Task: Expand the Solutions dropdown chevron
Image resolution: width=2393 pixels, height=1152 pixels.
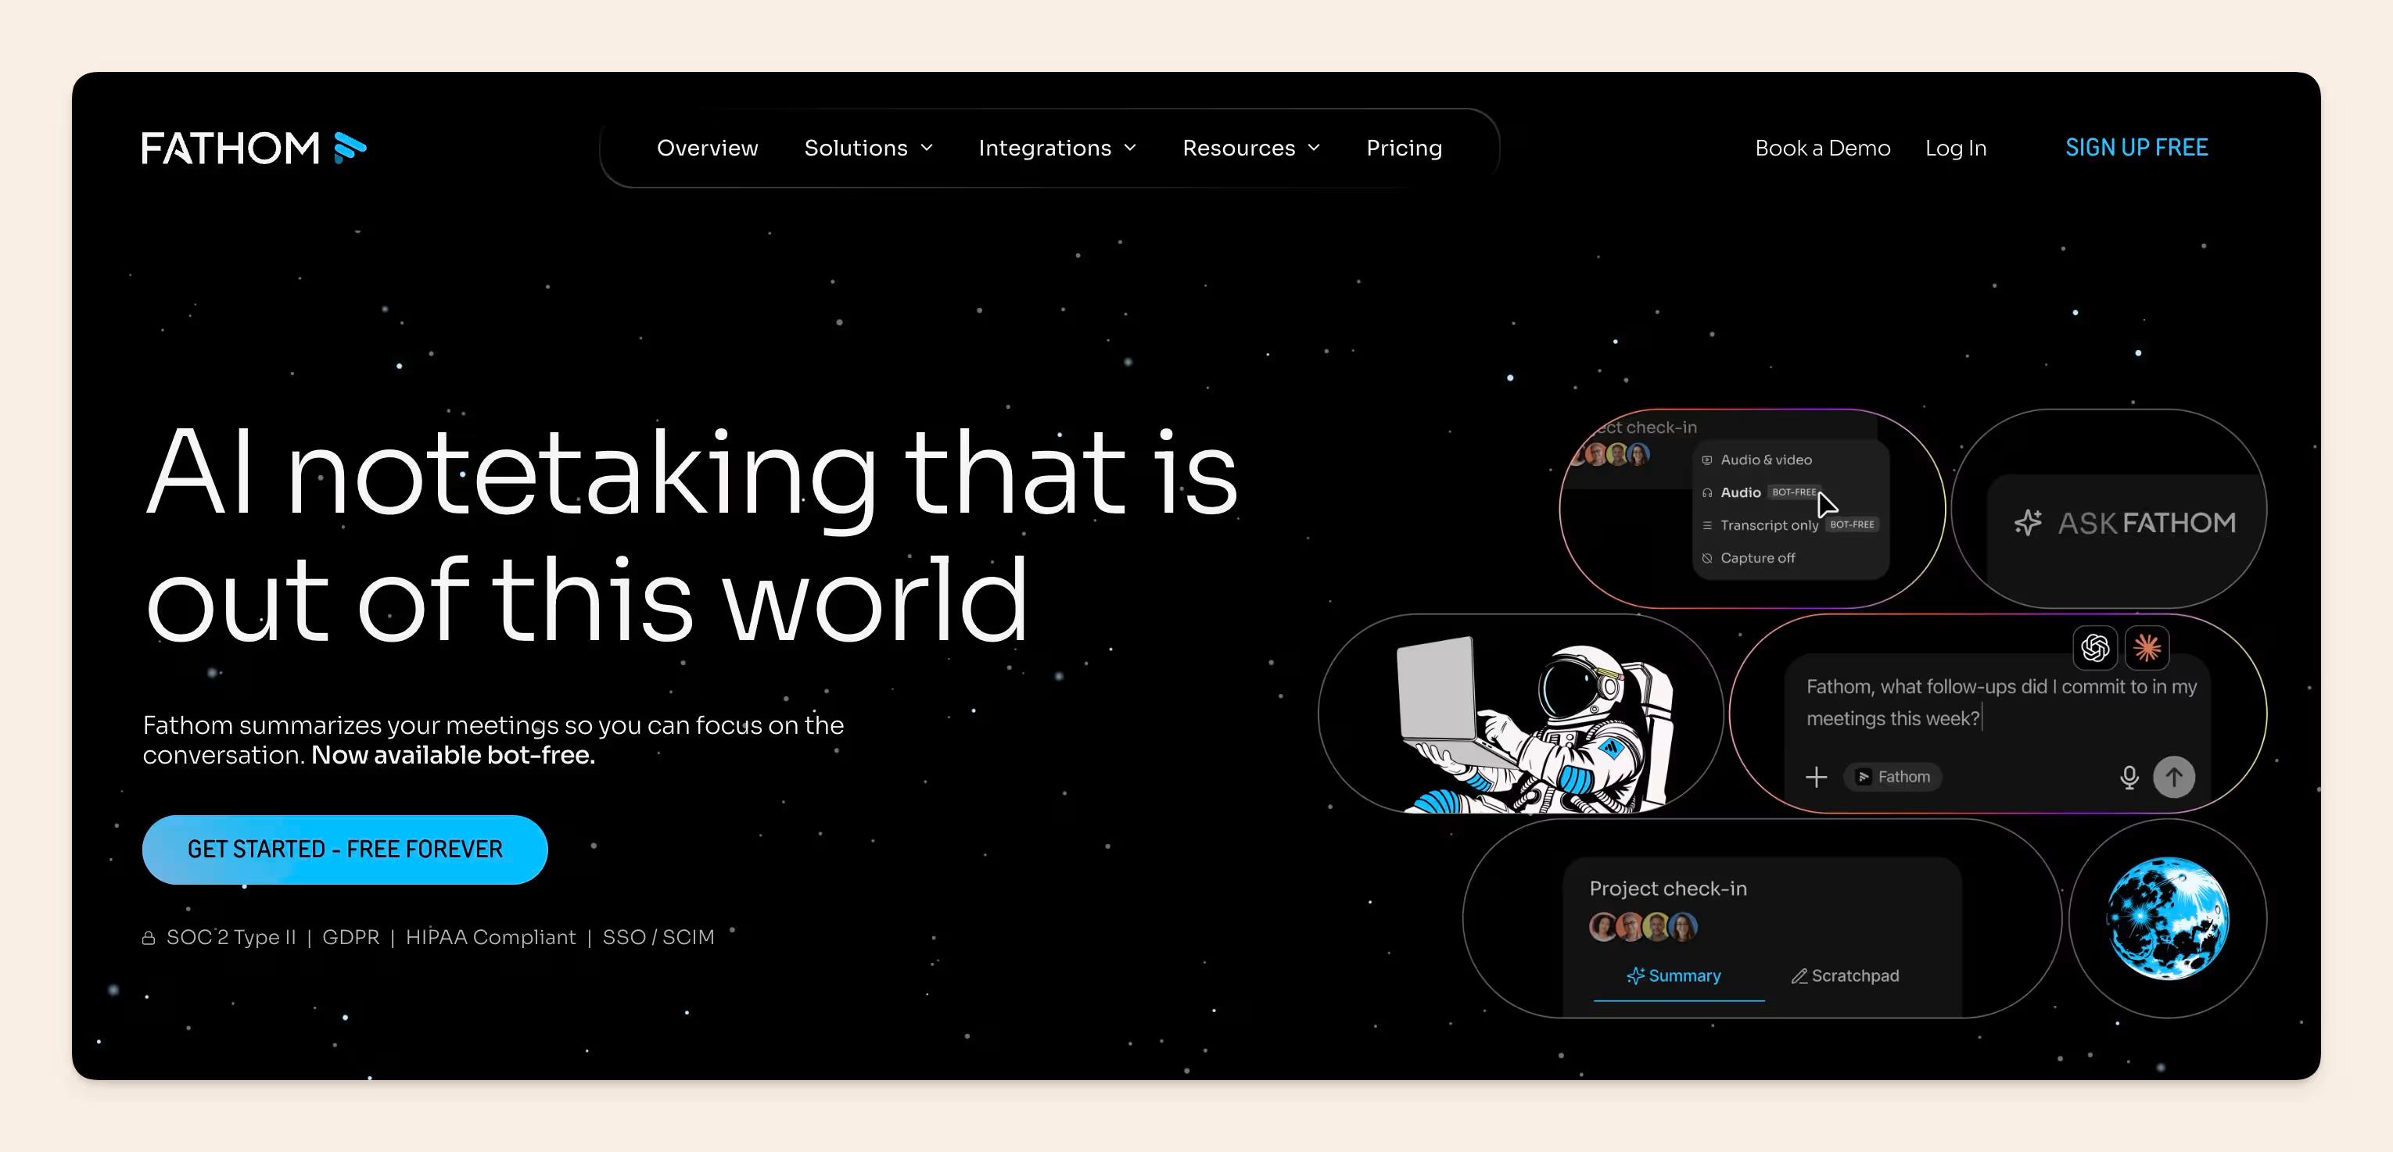Action: tap(926, 148)
